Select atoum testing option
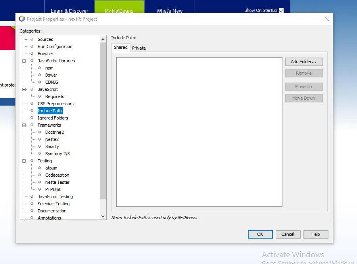The height and width of the screenshot is (264, 357). (x=51, y=168)
